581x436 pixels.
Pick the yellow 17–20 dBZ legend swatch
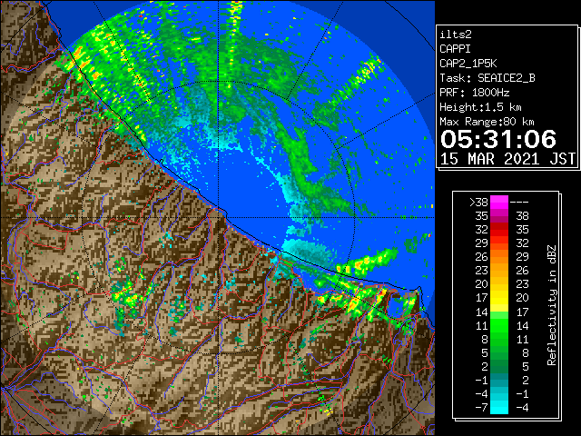[x=499, y=298]
